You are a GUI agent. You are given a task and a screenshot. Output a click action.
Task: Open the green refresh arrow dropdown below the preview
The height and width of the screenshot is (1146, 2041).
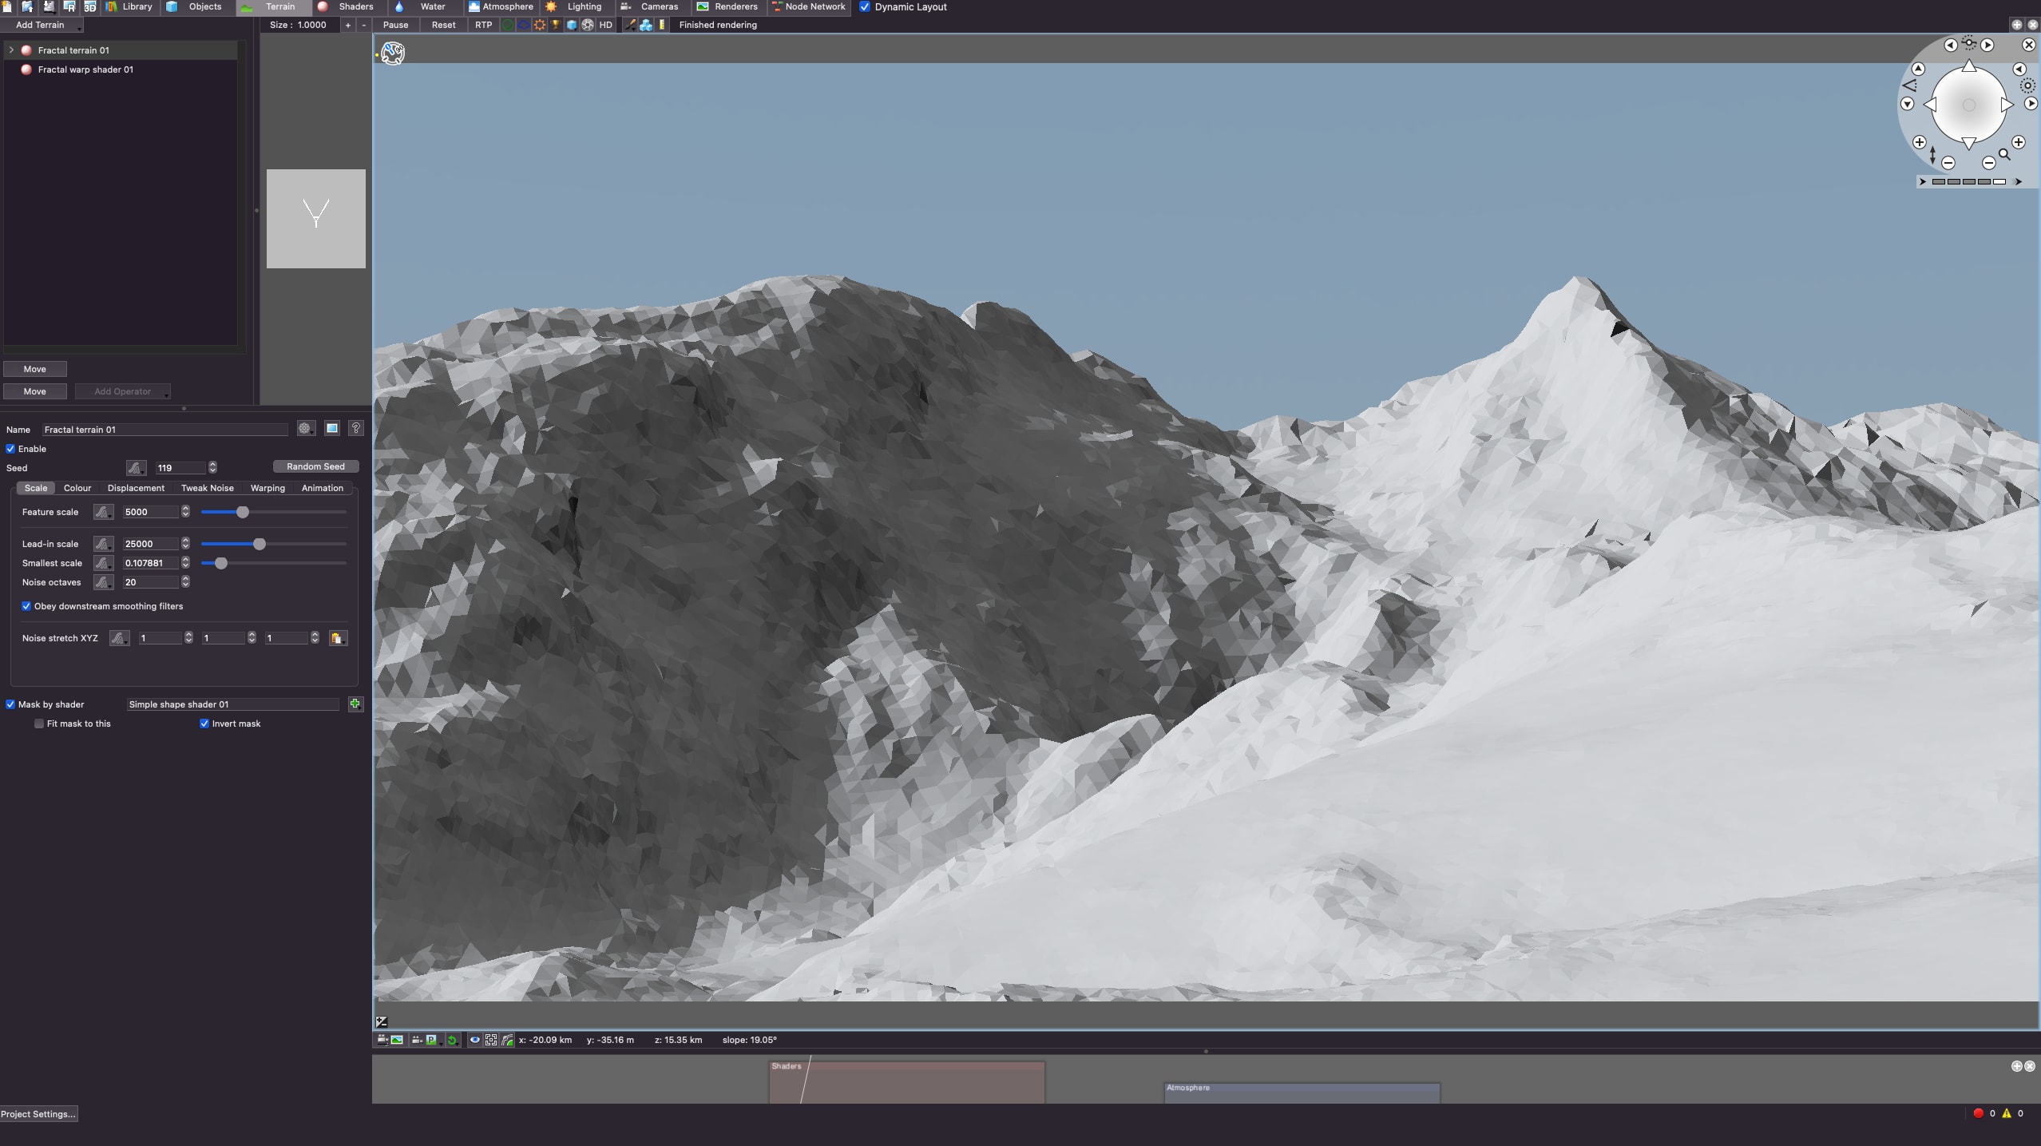[452, 1040]
